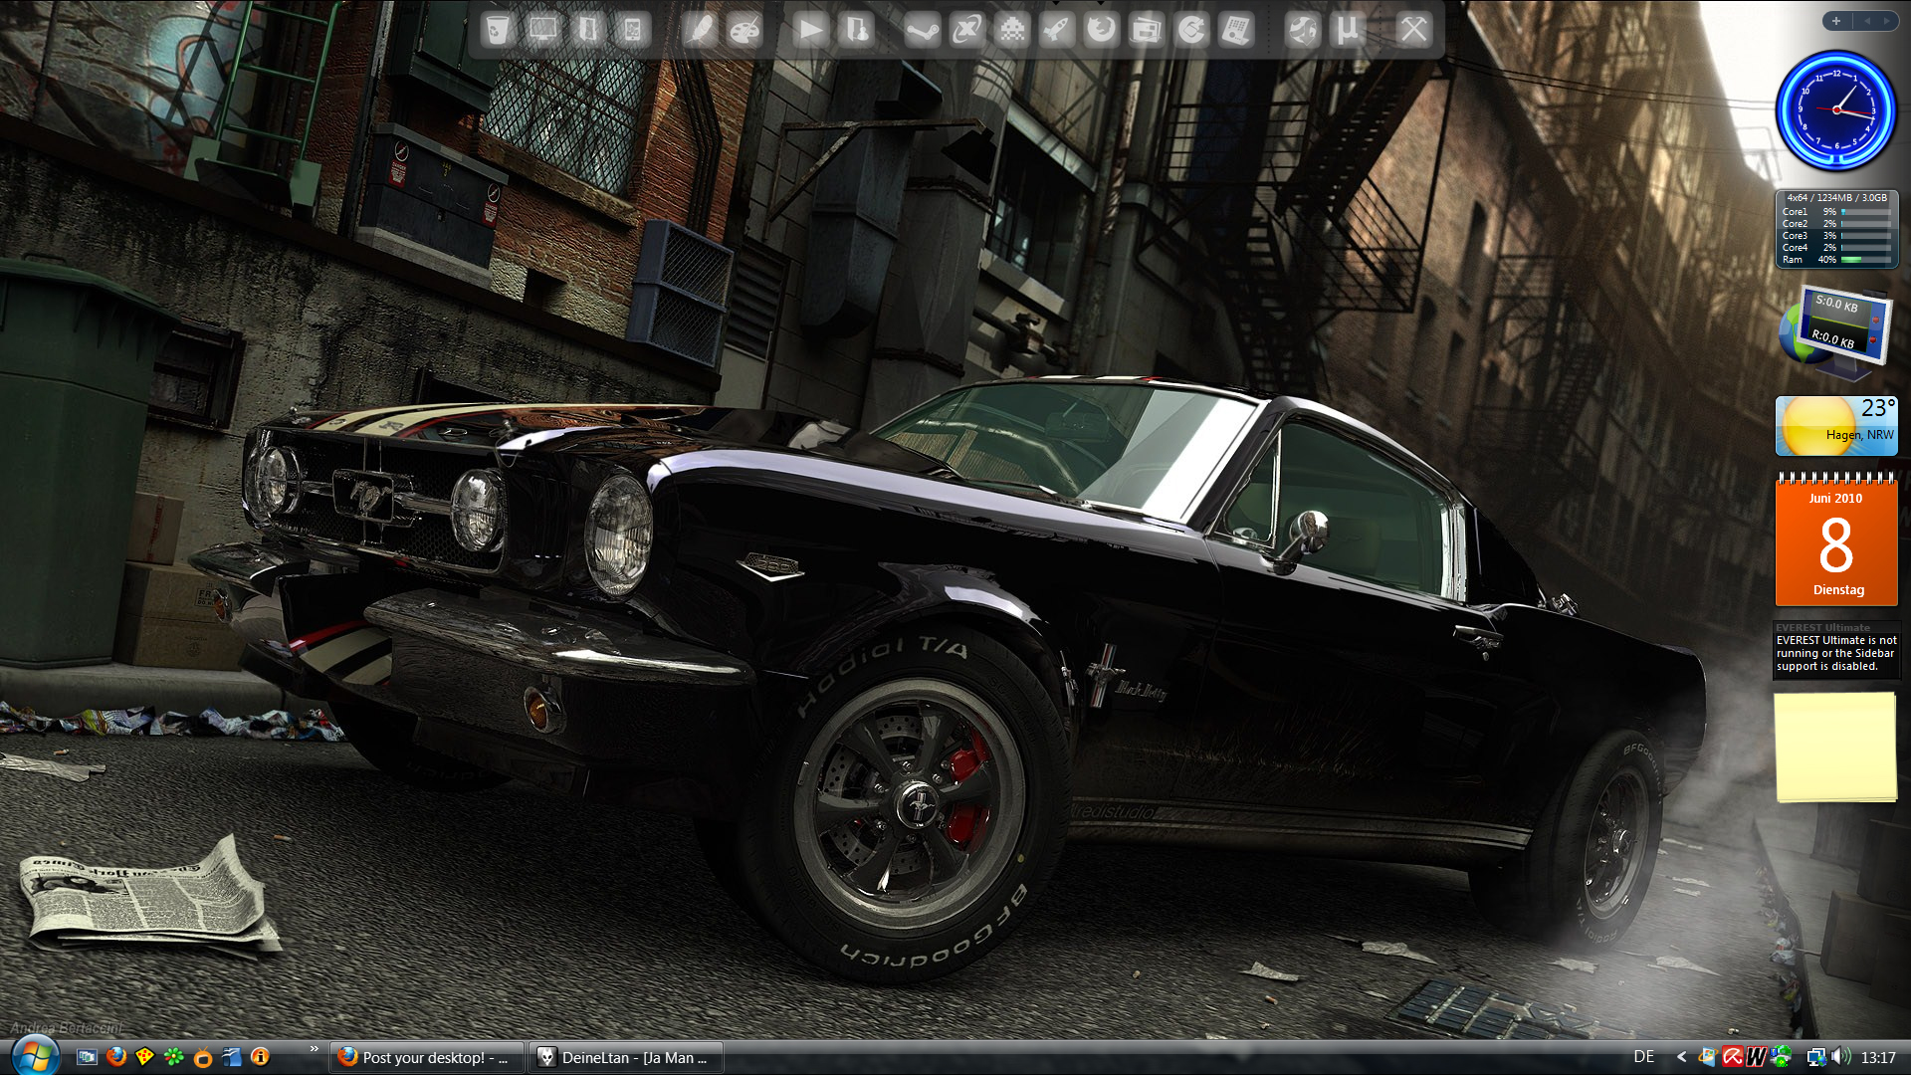Expand hidden system tray icons arrow

[1681, 1057]
